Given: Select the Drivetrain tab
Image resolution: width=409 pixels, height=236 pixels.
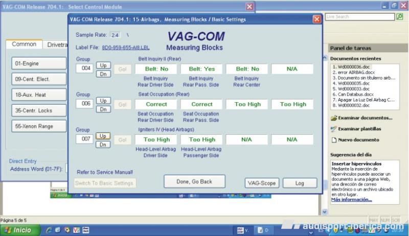Looking at the screenshot, I should pos(56,45).
